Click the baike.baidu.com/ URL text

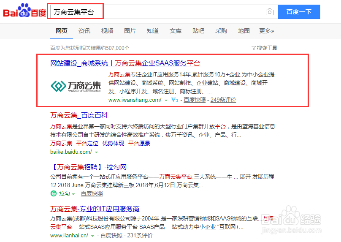point(71,152)
